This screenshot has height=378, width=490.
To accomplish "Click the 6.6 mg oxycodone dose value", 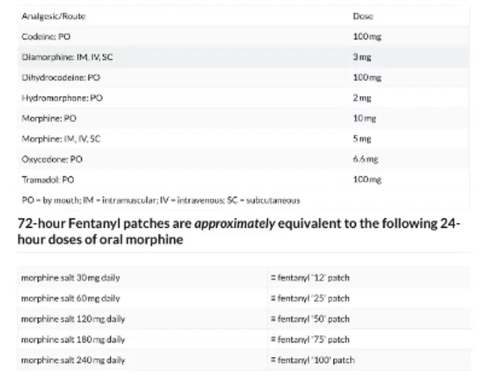I will coord(365,159).
